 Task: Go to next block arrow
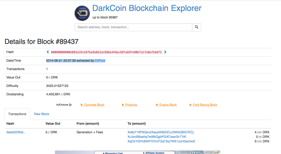pos(165,52)
